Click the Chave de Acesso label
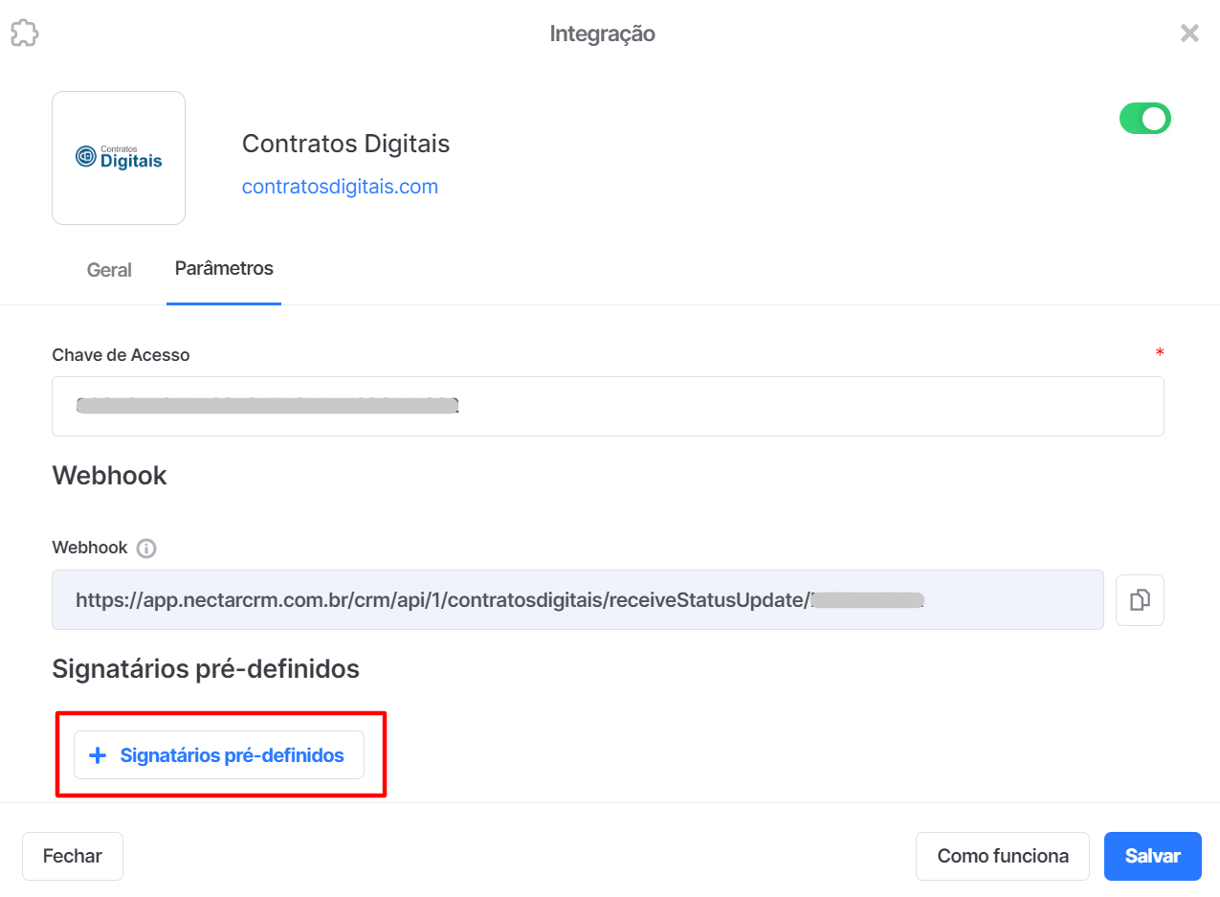Image resolution: width=1220 pixels, height=897 pixels. (121, 355)
